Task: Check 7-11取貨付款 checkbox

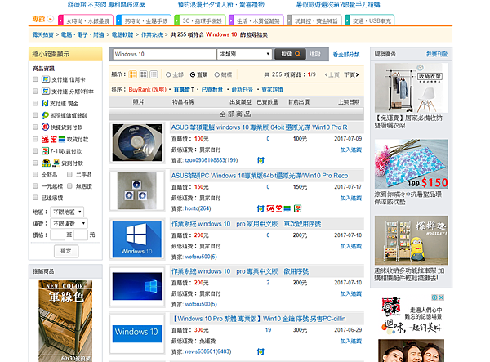Action: [x=35, y=151]
